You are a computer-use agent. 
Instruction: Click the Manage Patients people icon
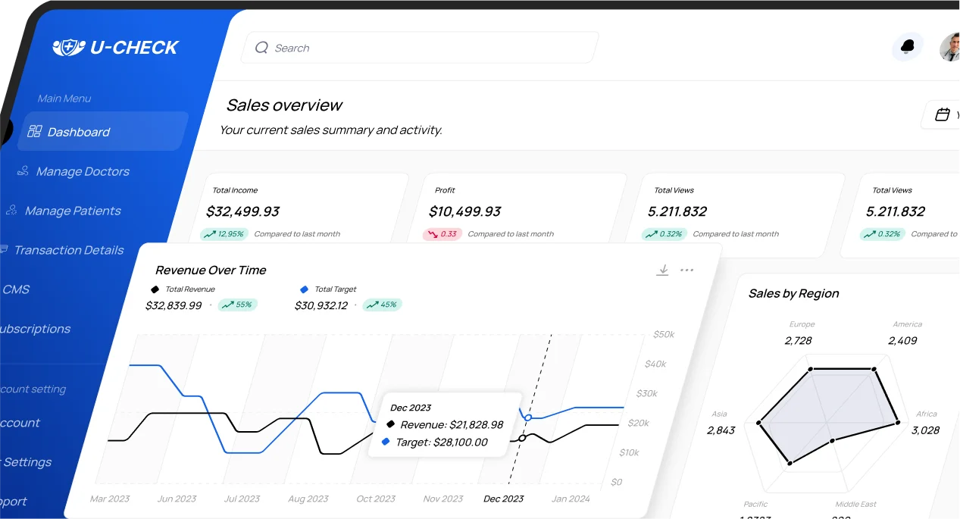[x=11, y=210]
